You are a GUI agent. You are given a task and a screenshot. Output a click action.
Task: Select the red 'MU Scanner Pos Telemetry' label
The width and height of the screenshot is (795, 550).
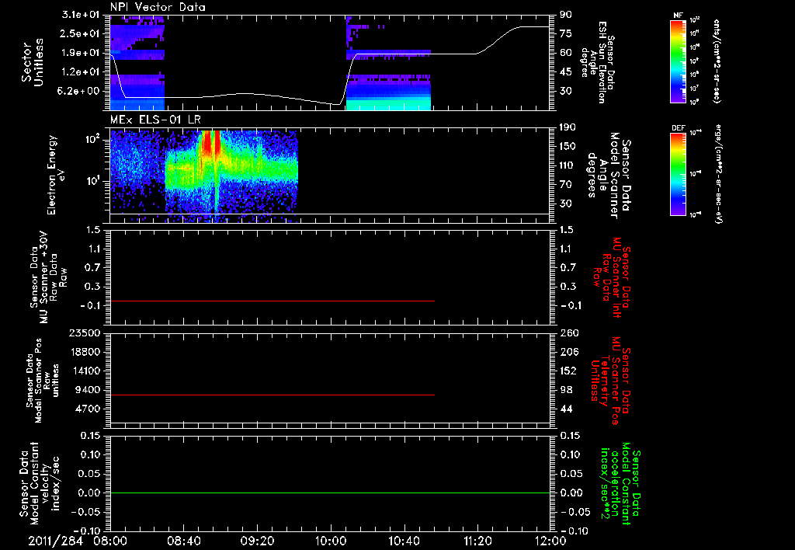[x=611, y=381]
